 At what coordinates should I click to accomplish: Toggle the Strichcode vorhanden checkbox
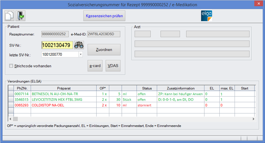11,66
